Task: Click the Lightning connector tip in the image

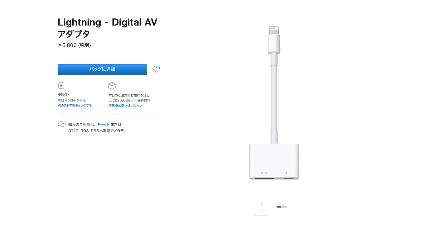Action: point(274,30)
